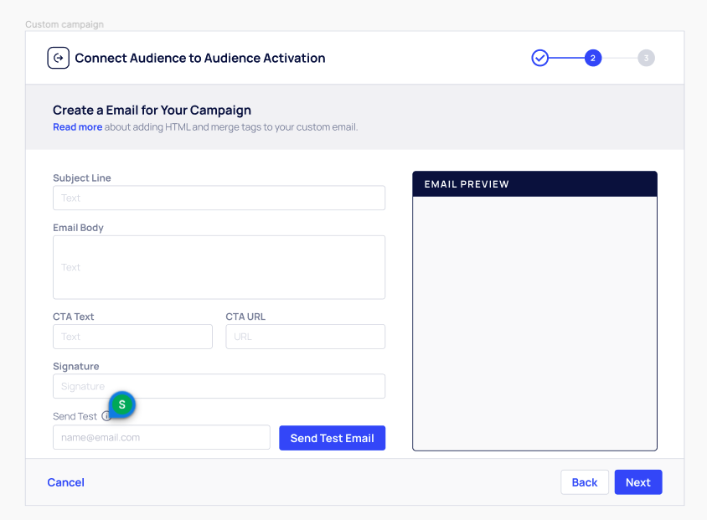This screenshot has width=707, height=520.
Task: Click the Email Preview header bar
Action: point(534,184)
